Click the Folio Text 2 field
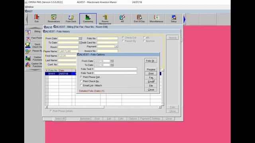The height and width of the screenshot is (143, 255). [x=115, y=73]
